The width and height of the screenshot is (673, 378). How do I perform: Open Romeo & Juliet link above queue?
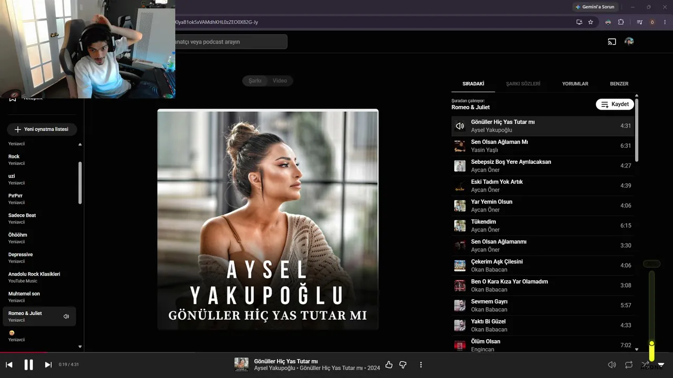471,107
